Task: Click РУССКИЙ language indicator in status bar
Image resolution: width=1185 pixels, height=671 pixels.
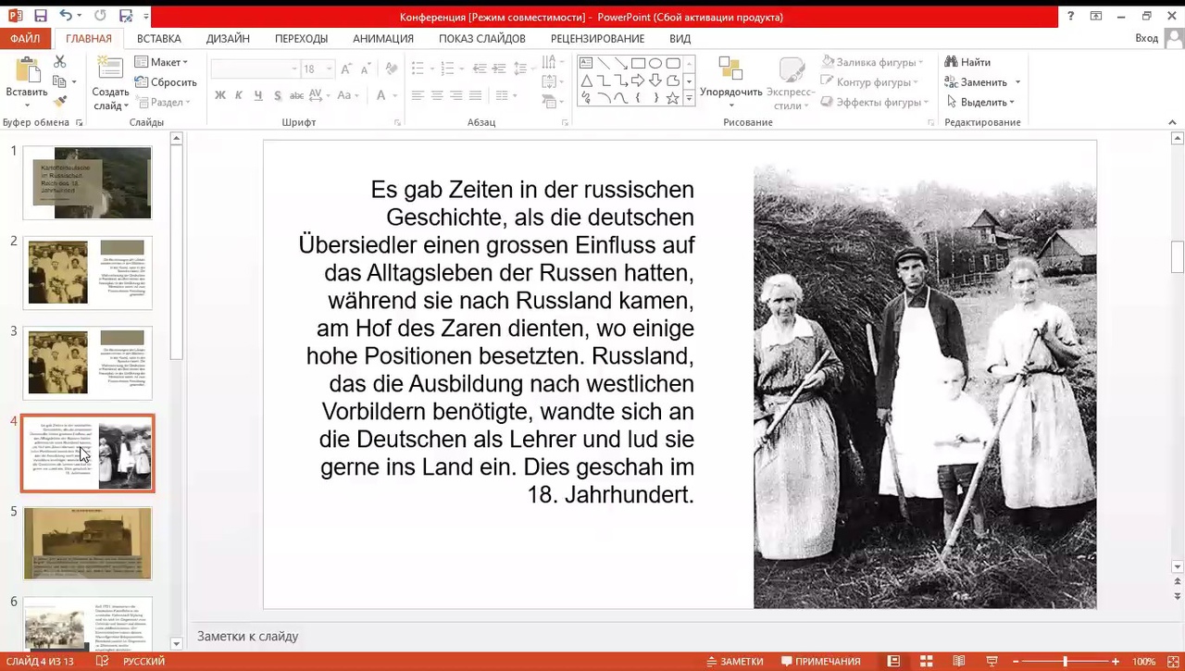Action: [143, 662]
